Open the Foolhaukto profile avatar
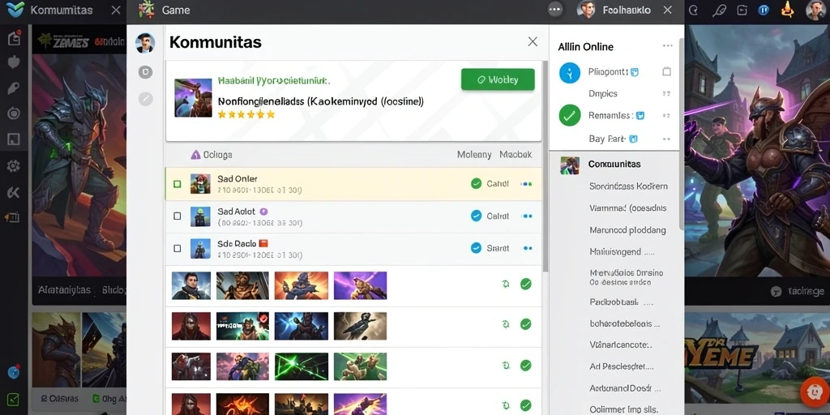 [586, 10]
